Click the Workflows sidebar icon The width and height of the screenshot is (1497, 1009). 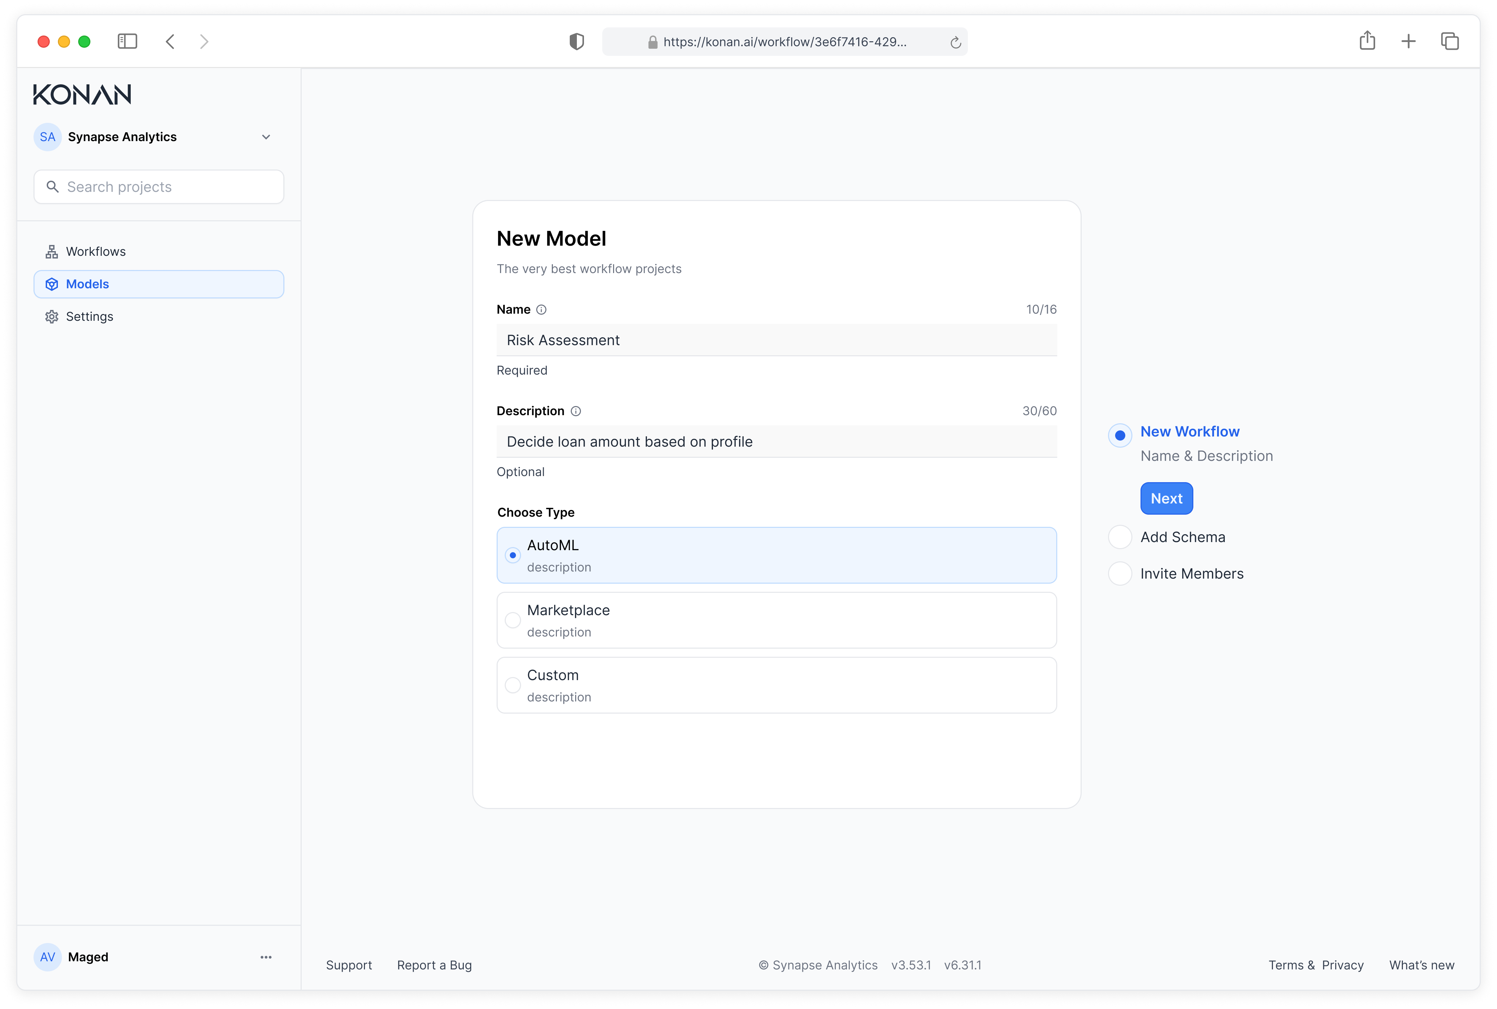pyautogui.click(x=51, y=252)
